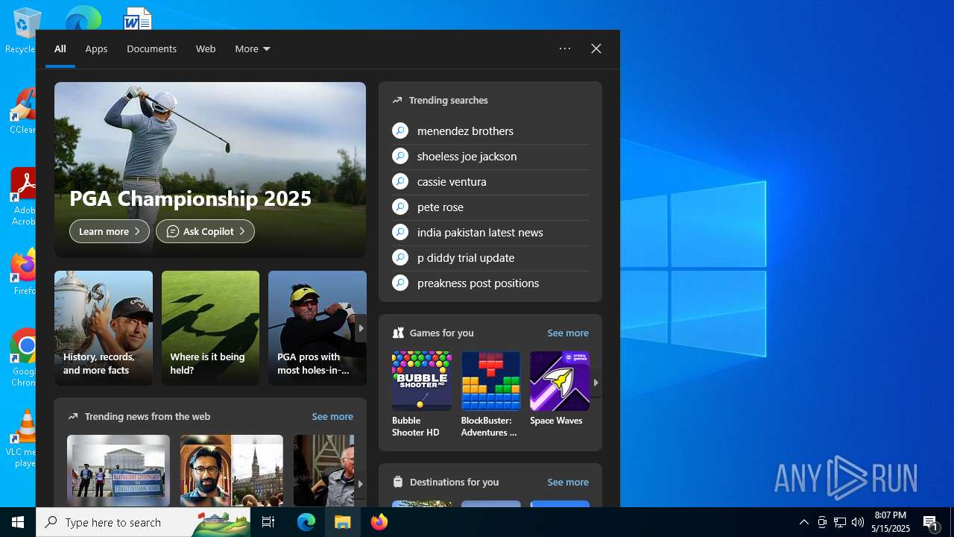Screen dimensions: 954x537
Task: Open notification action center
Action: (x=931, y=522)
